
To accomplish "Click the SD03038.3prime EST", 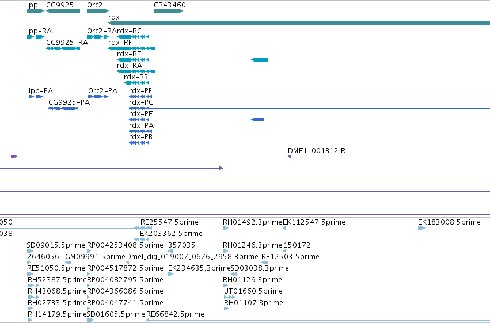I will 234,274.
